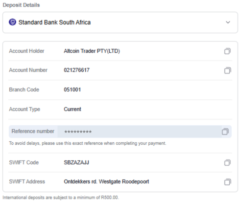The height and width of the screenshot is (201, 239).
Task: Click the SBZAZAJJ SWIFT code text
Action: tap(76, 162)
